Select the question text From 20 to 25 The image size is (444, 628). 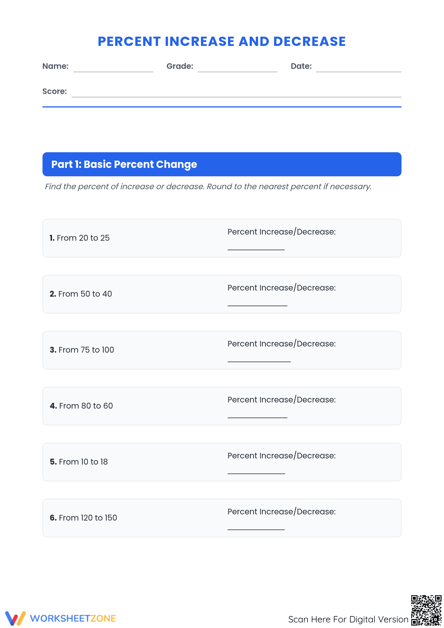[x=80, y=238]
